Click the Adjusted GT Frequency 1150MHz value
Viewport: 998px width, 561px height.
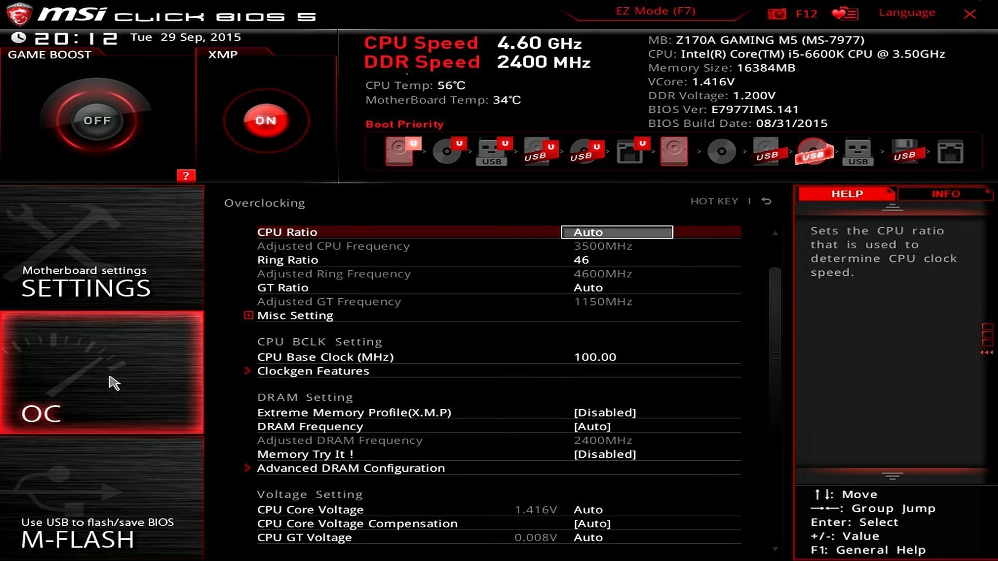(x=603, y=302)
